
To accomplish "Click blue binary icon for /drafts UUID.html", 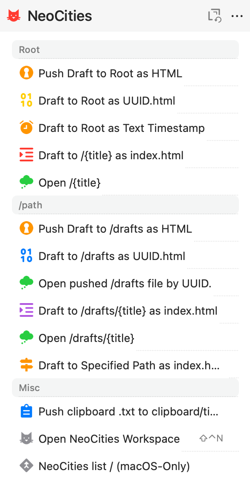I will click(26, 256).
